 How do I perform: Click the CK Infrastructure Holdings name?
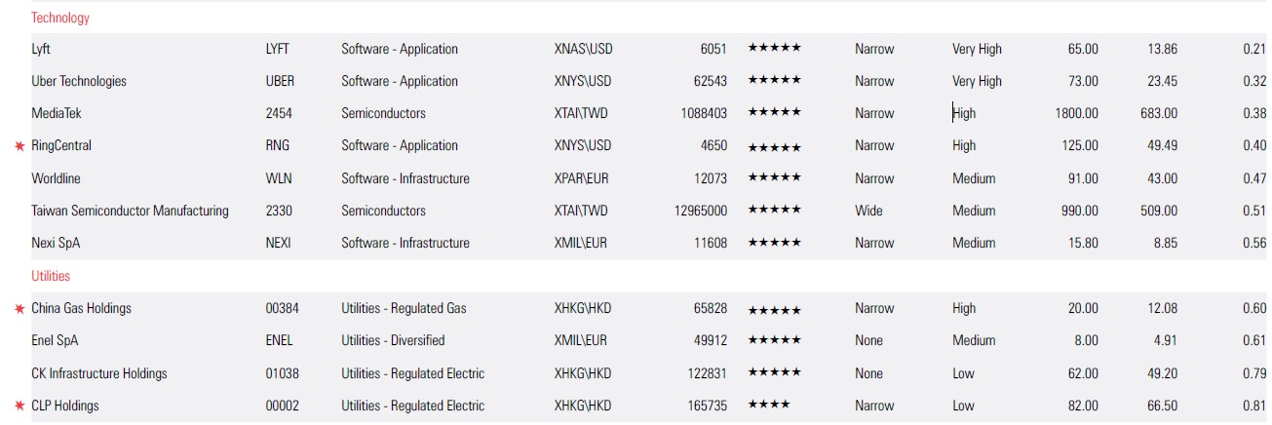click(x=99, y=373)
